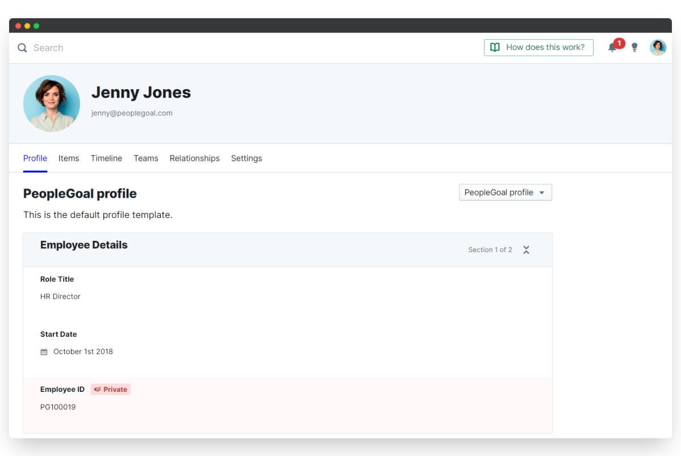
Task: Click the Private eye icon badge
Action: point(111,390)
